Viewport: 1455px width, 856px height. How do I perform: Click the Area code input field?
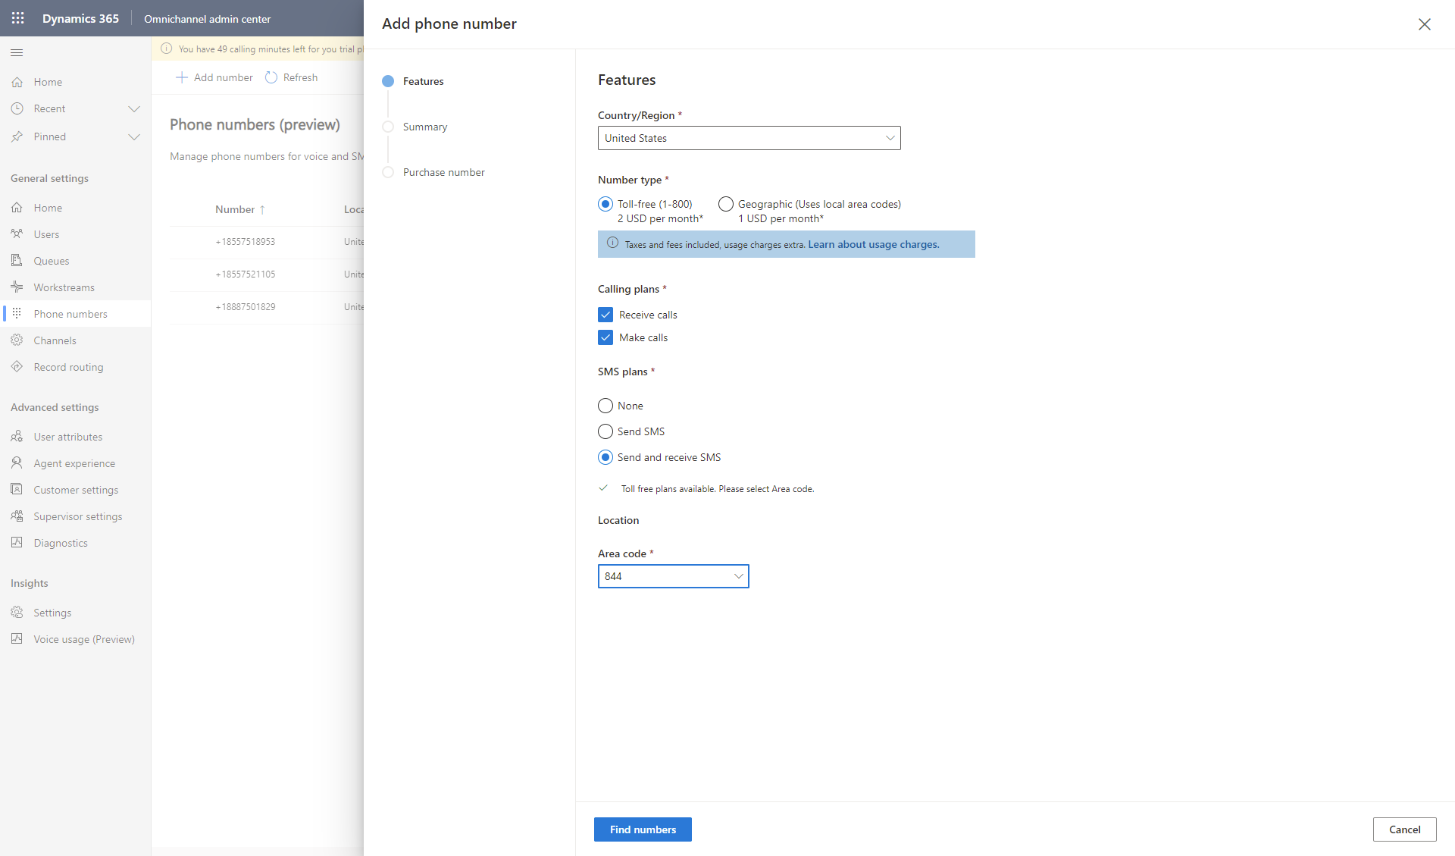tap(672, 575)
